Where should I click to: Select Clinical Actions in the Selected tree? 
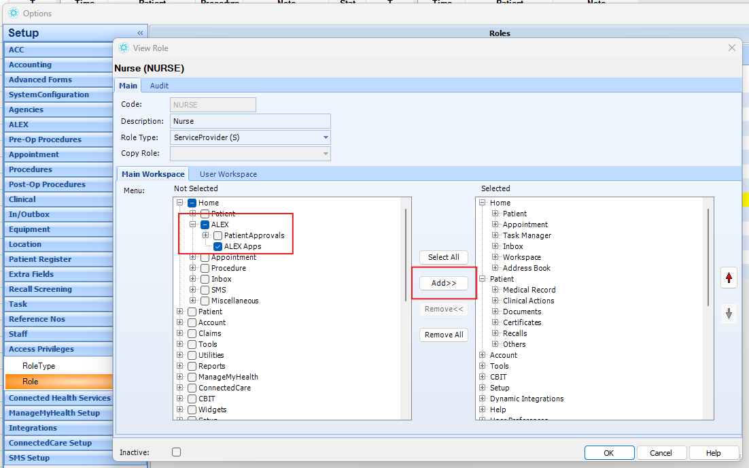pos(528,301)
